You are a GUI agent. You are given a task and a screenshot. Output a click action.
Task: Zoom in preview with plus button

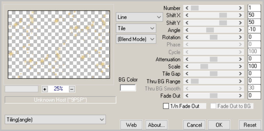(x=45, y=89)
